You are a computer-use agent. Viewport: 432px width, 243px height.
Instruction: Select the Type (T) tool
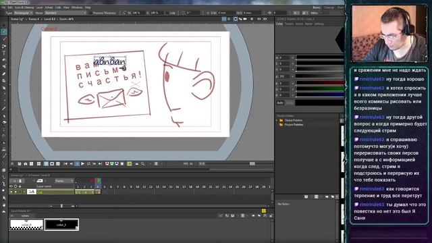4,53
